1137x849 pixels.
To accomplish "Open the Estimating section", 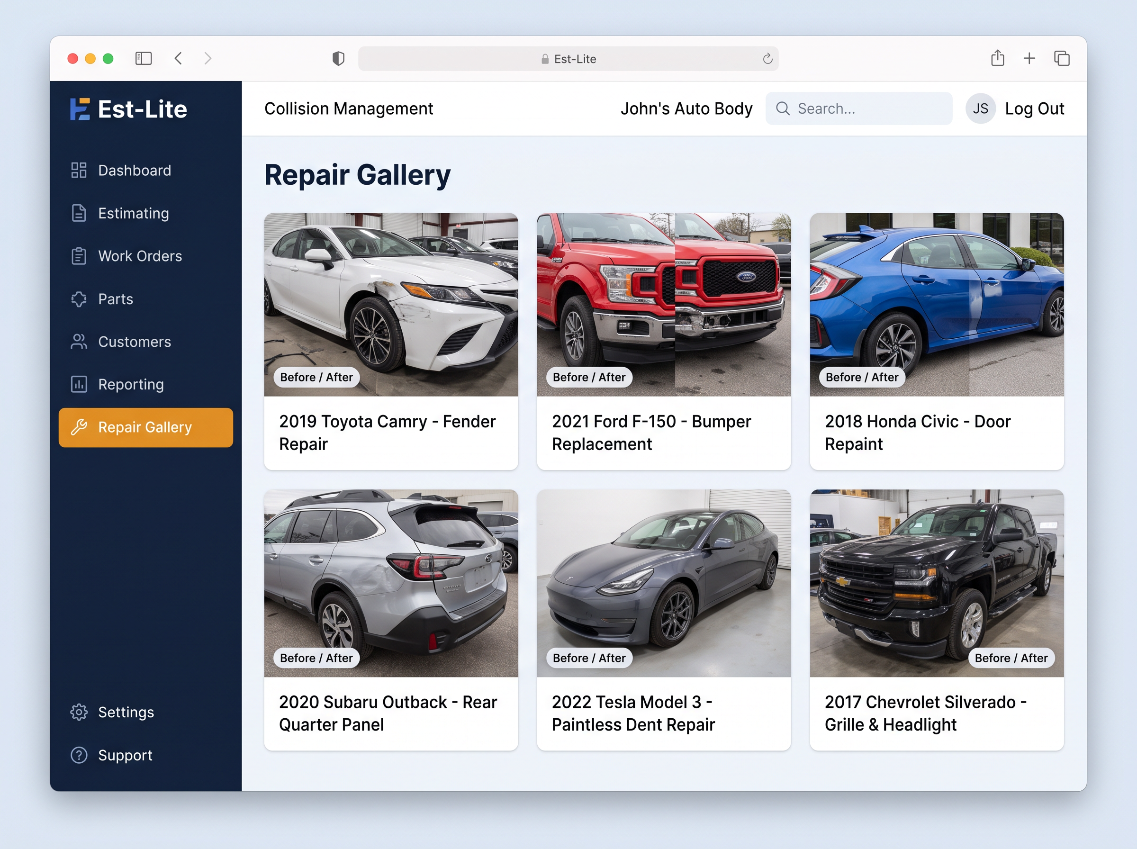I will point(145,213).
